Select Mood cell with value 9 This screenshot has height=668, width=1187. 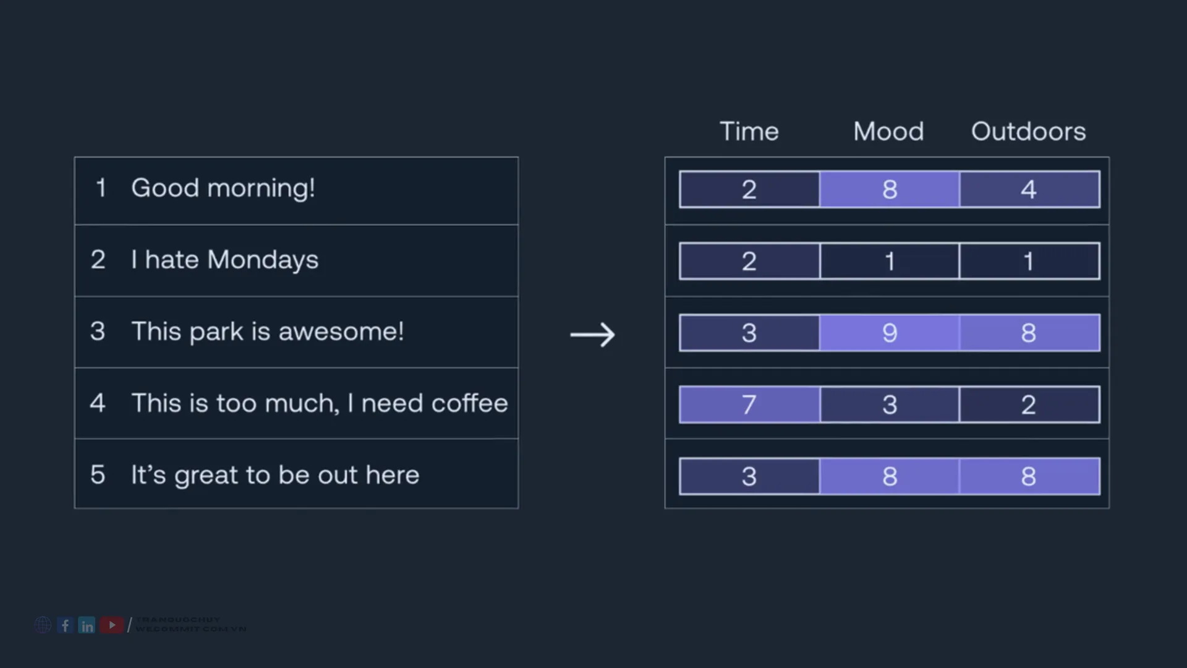[x=890, y=333]
